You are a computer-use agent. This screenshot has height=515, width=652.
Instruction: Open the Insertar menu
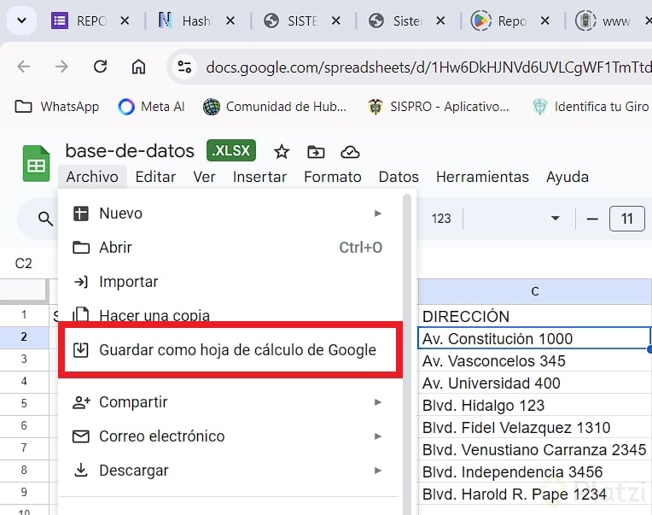tap(260, 177)
